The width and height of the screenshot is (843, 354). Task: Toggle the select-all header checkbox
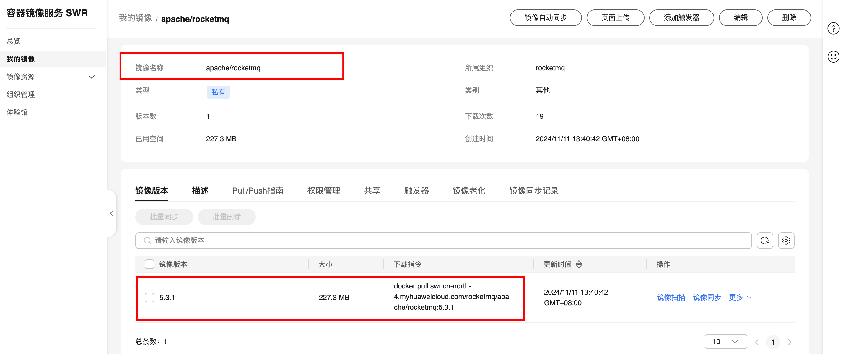tap(149, 264)
